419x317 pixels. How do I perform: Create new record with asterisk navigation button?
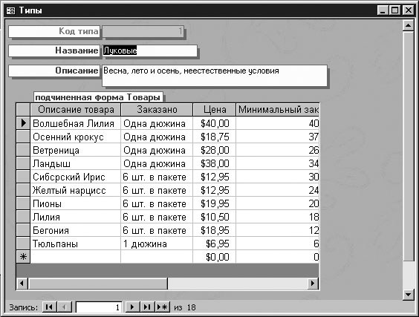pyautogui.click(x=163, y=307)
